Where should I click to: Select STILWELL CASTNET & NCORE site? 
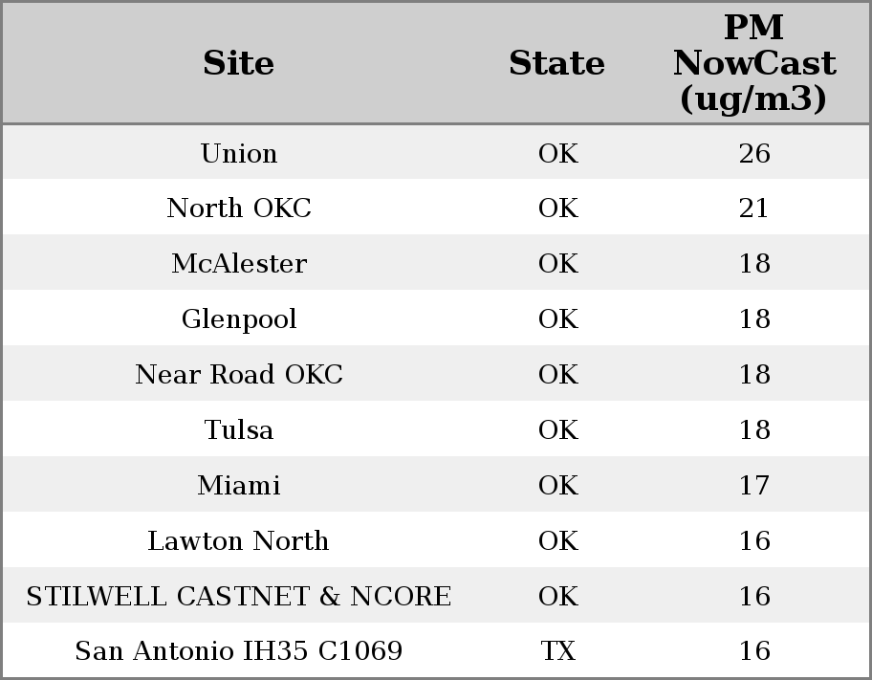[239, 597]
